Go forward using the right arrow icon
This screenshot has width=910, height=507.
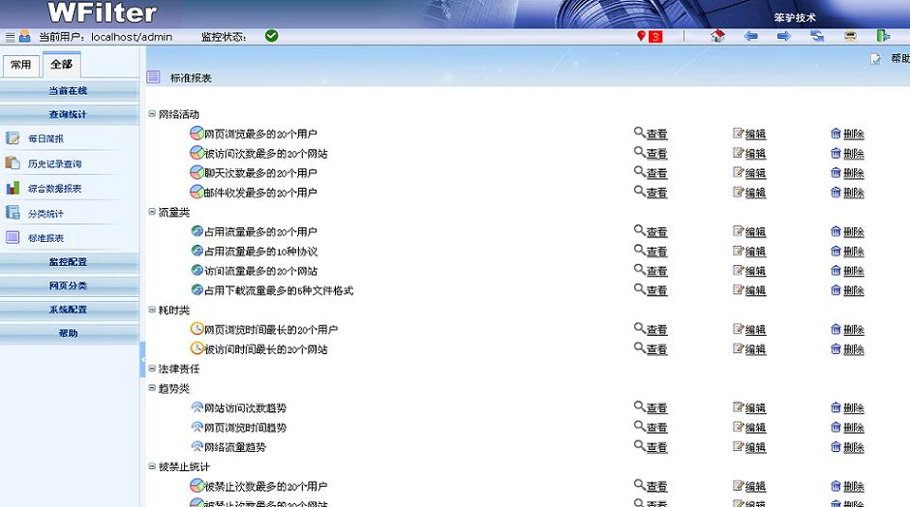(784, 37)
